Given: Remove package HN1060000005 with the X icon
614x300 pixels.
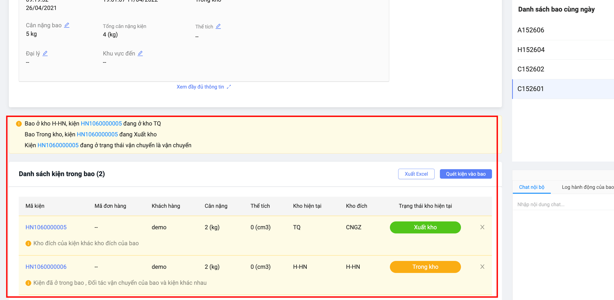Looking at the screenshot, I should [482, 227].
